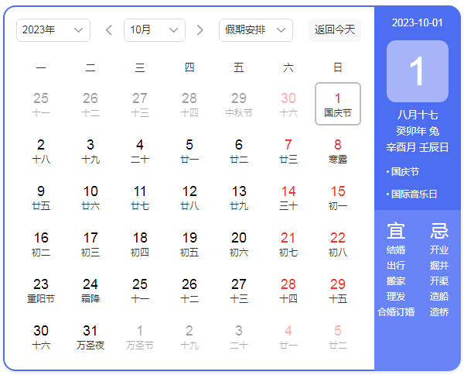The image size is (464, 375).
Task: Select October 8 寒露 date
Action: (338, 151)
